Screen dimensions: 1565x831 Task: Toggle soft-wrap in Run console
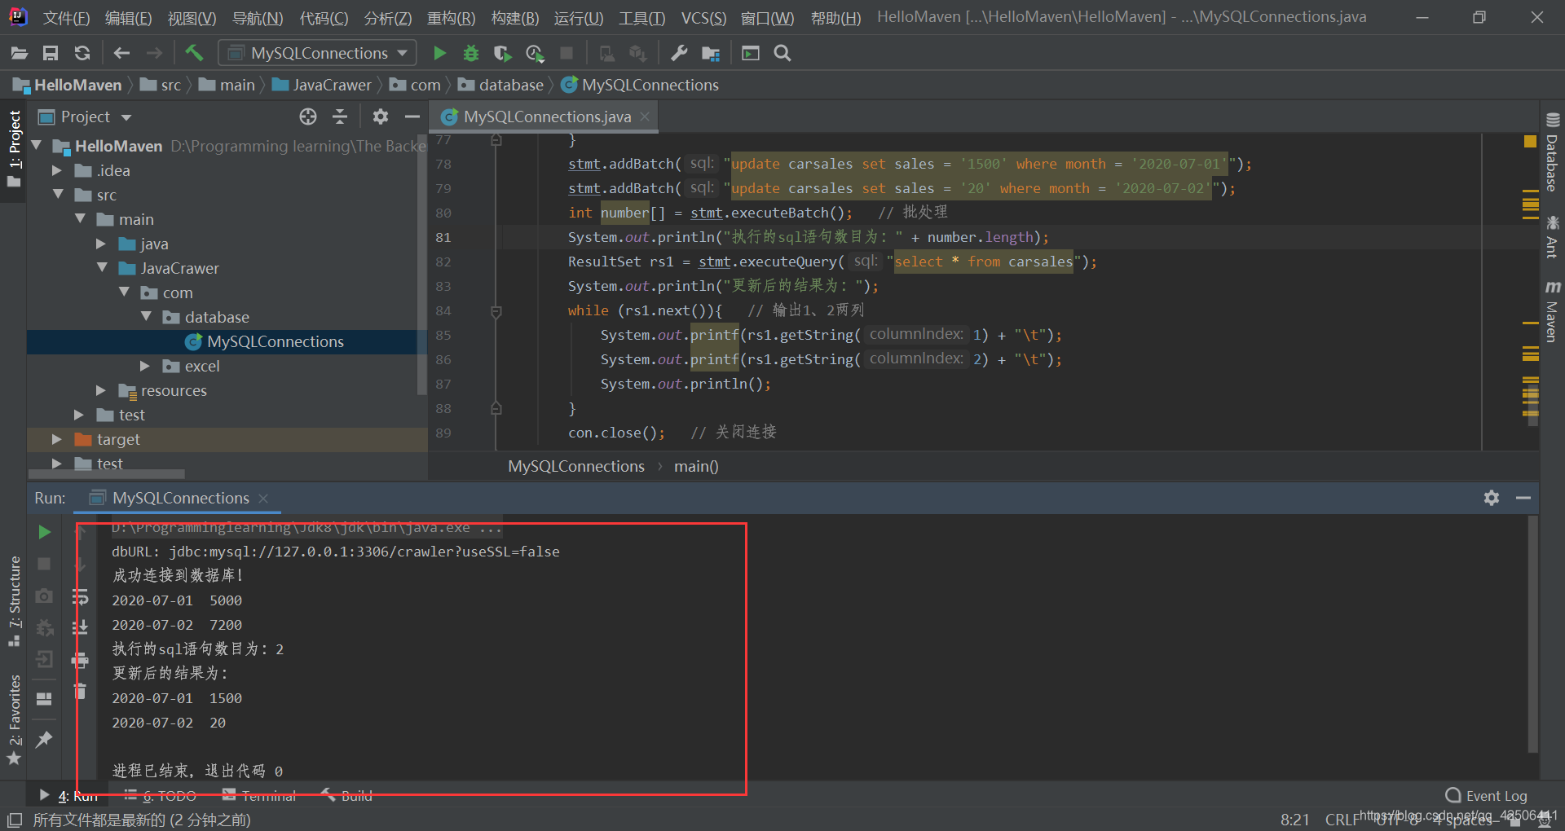(x=80, y=597)
